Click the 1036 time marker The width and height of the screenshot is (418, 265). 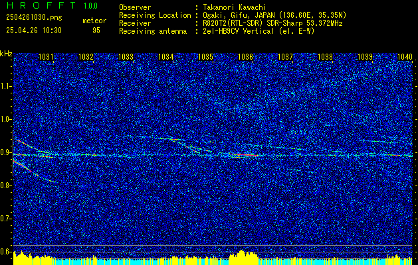click(x=245, y=56)
